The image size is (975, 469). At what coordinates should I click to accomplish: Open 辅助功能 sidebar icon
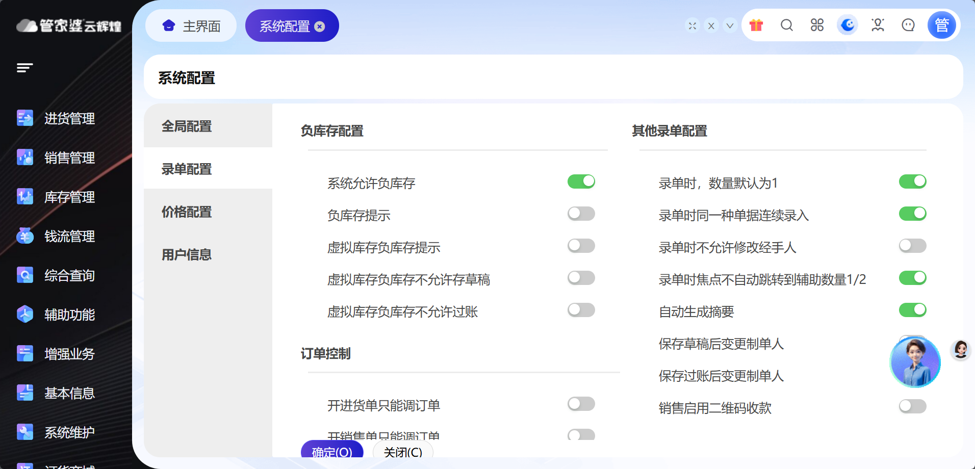coord(24,315)
